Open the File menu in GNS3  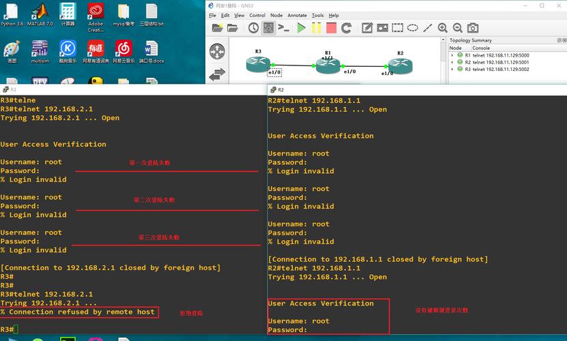(x=212, y=15)
